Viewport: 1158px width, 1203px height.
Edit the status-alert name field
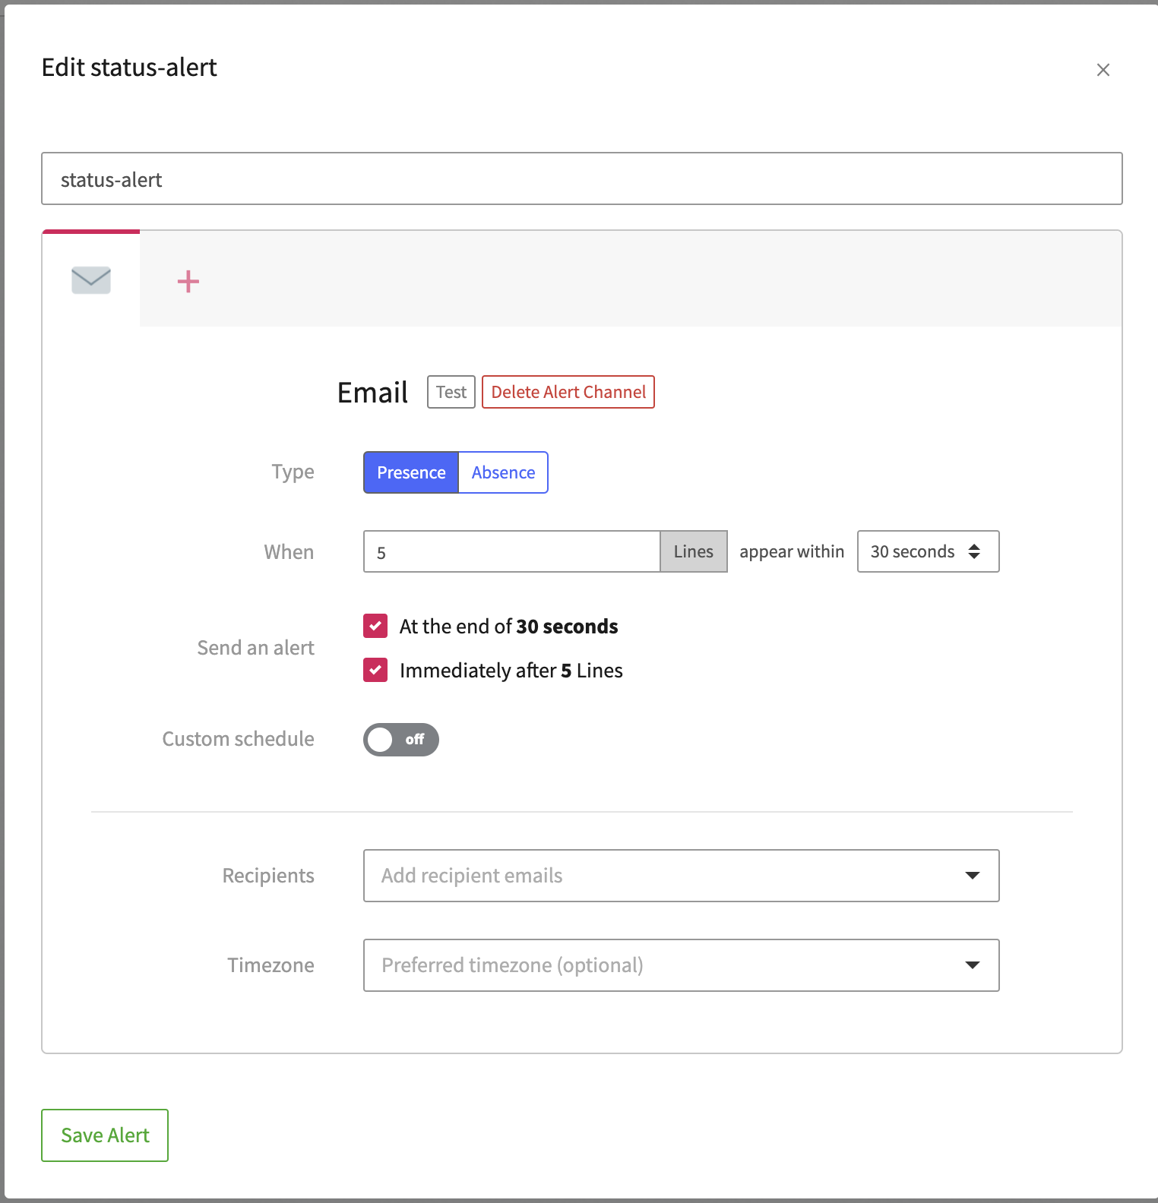click(x=581, y=179)
